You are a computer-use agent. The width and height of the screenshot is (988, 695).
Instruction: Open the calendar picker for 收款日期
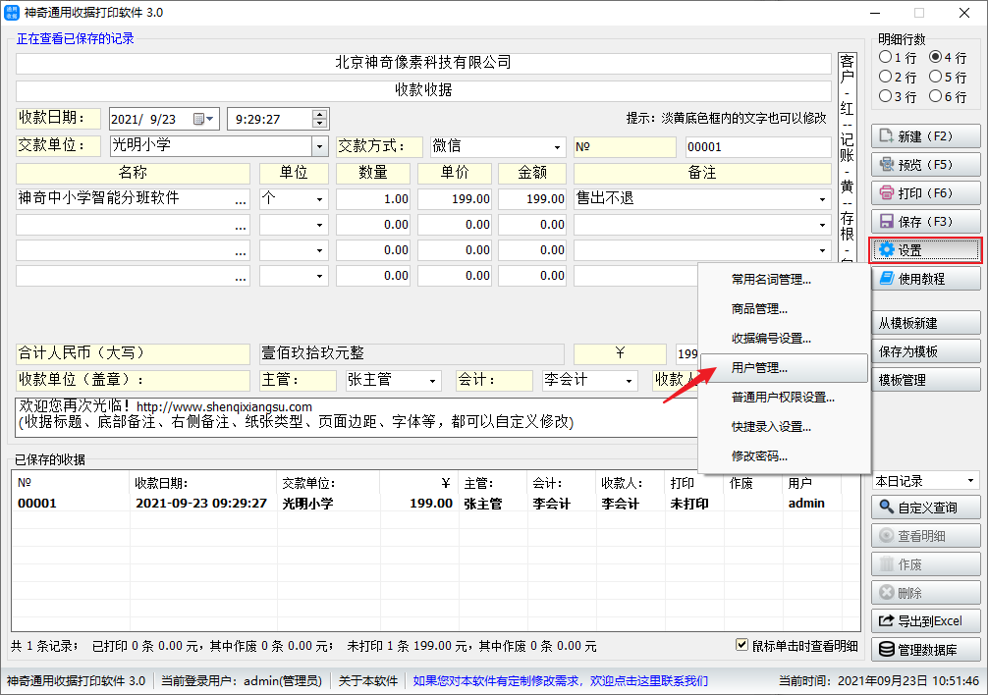205,119
